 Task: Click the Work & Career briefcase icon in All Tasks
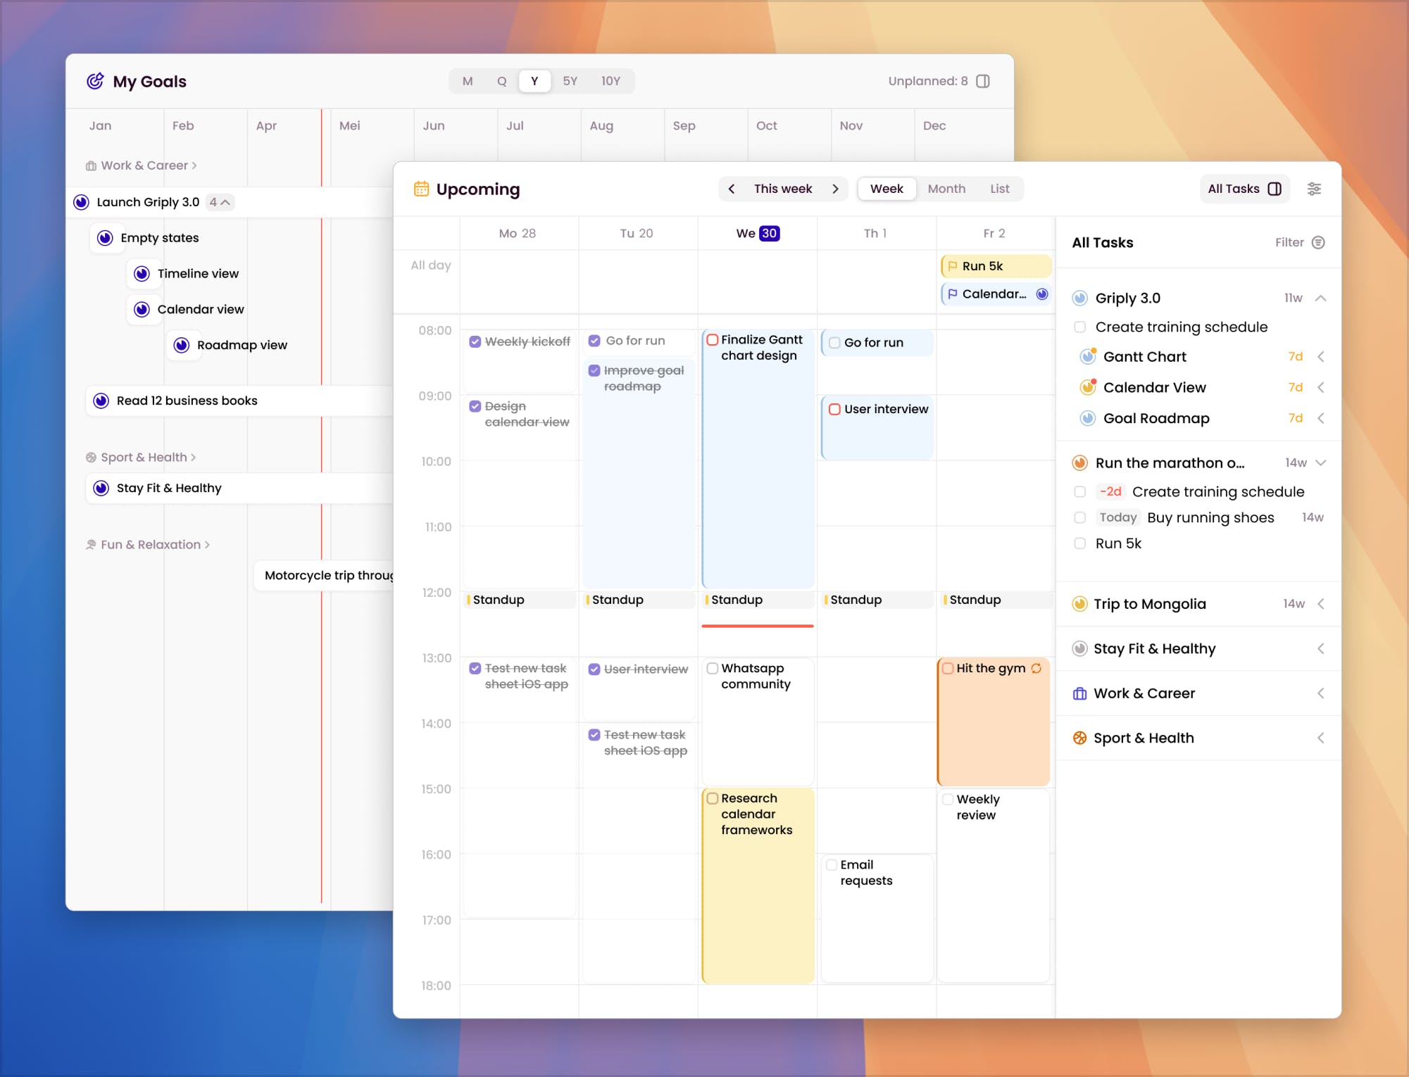(1079, 693)
